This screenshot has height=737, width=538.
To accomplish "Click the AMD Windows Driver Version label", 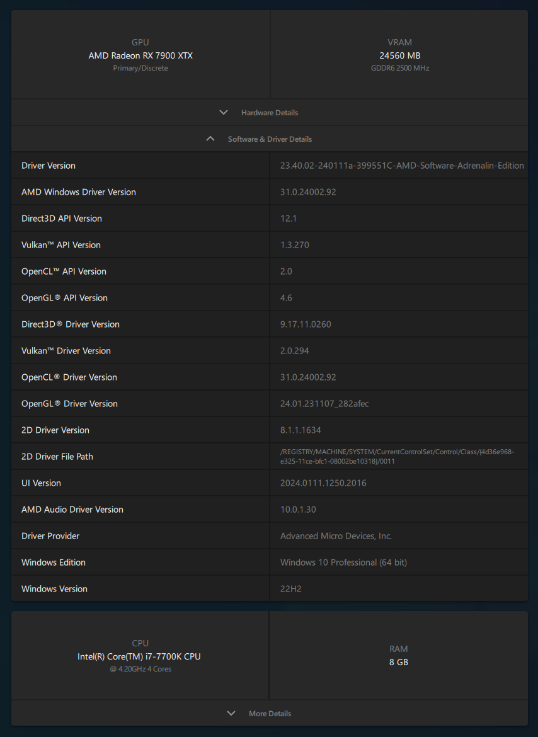I will pyautogui.click(x=79, y=191).
